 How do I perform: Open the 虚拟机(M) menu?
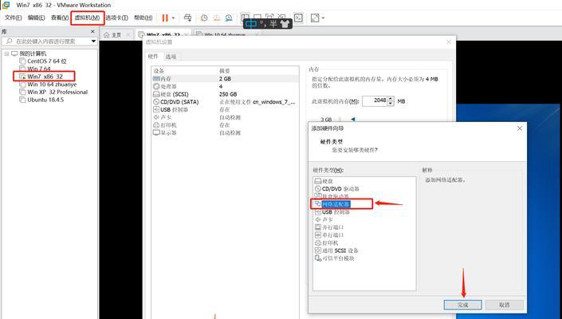click(x=87, y=18)
